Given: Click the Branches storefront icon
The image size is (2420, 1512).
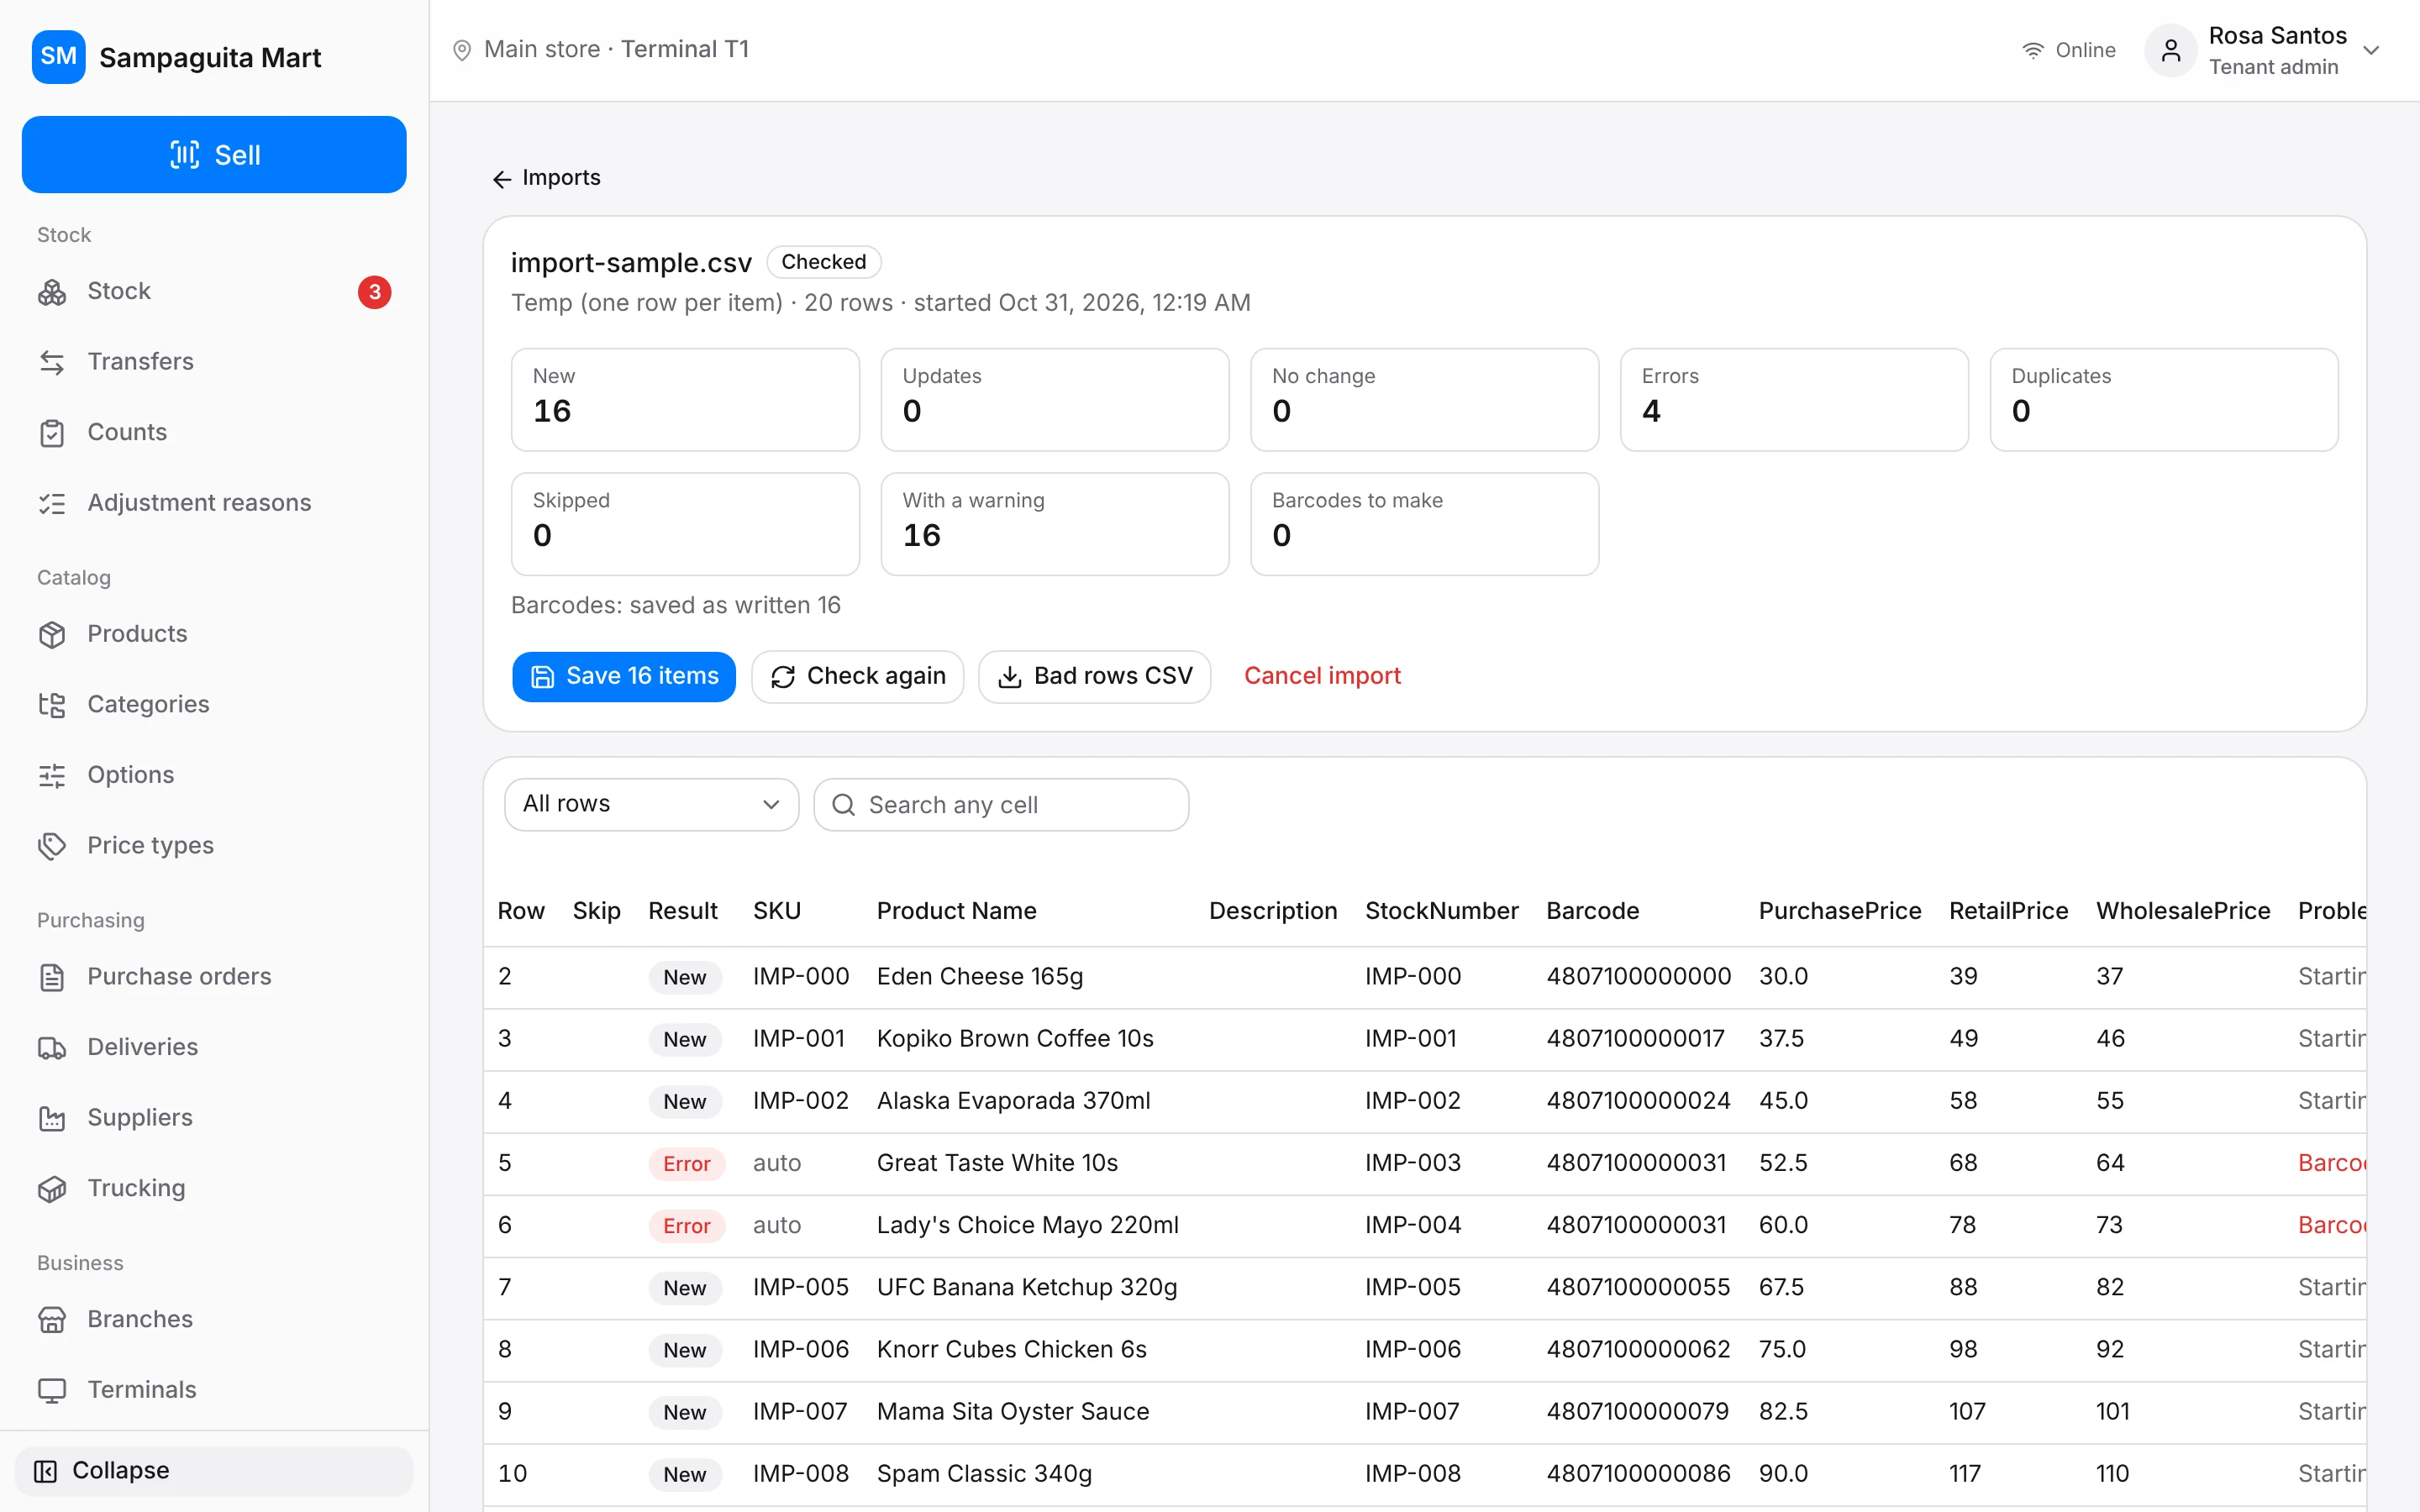Looking at the screenshot, I should [52, 1320].
